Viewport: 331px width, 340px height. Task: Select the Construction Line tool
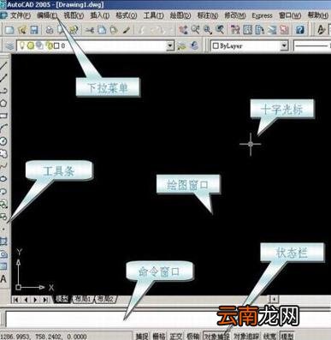(x=3, y=78)
